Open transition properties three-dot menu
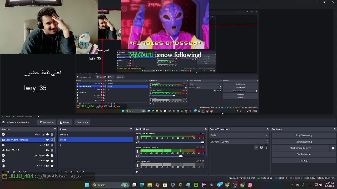 point(266,147)
